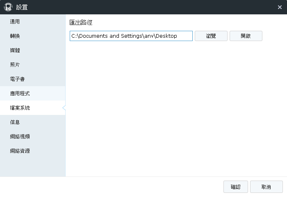Click the app icon in title bar
This screenshot has height=197, width=287.
tap(8, 7)
